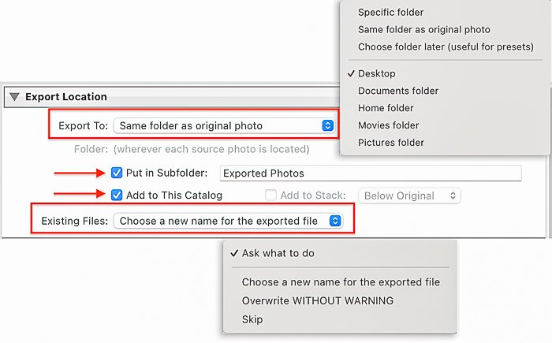The height and width of the screenshot is (343, 552).
Task: Collapse the Export Location section triangle
Action: point(14,97)
